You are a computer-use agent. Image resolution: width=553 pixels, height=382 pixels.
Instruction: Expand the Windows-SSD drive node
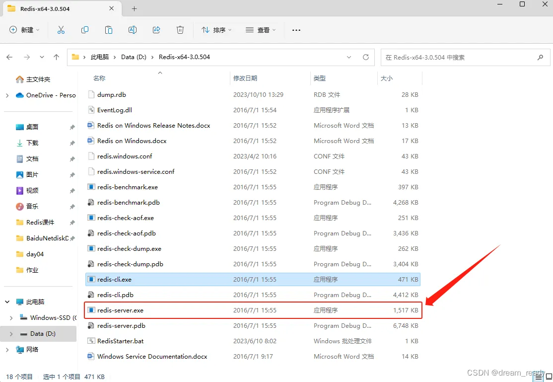(x=11, y=318)
